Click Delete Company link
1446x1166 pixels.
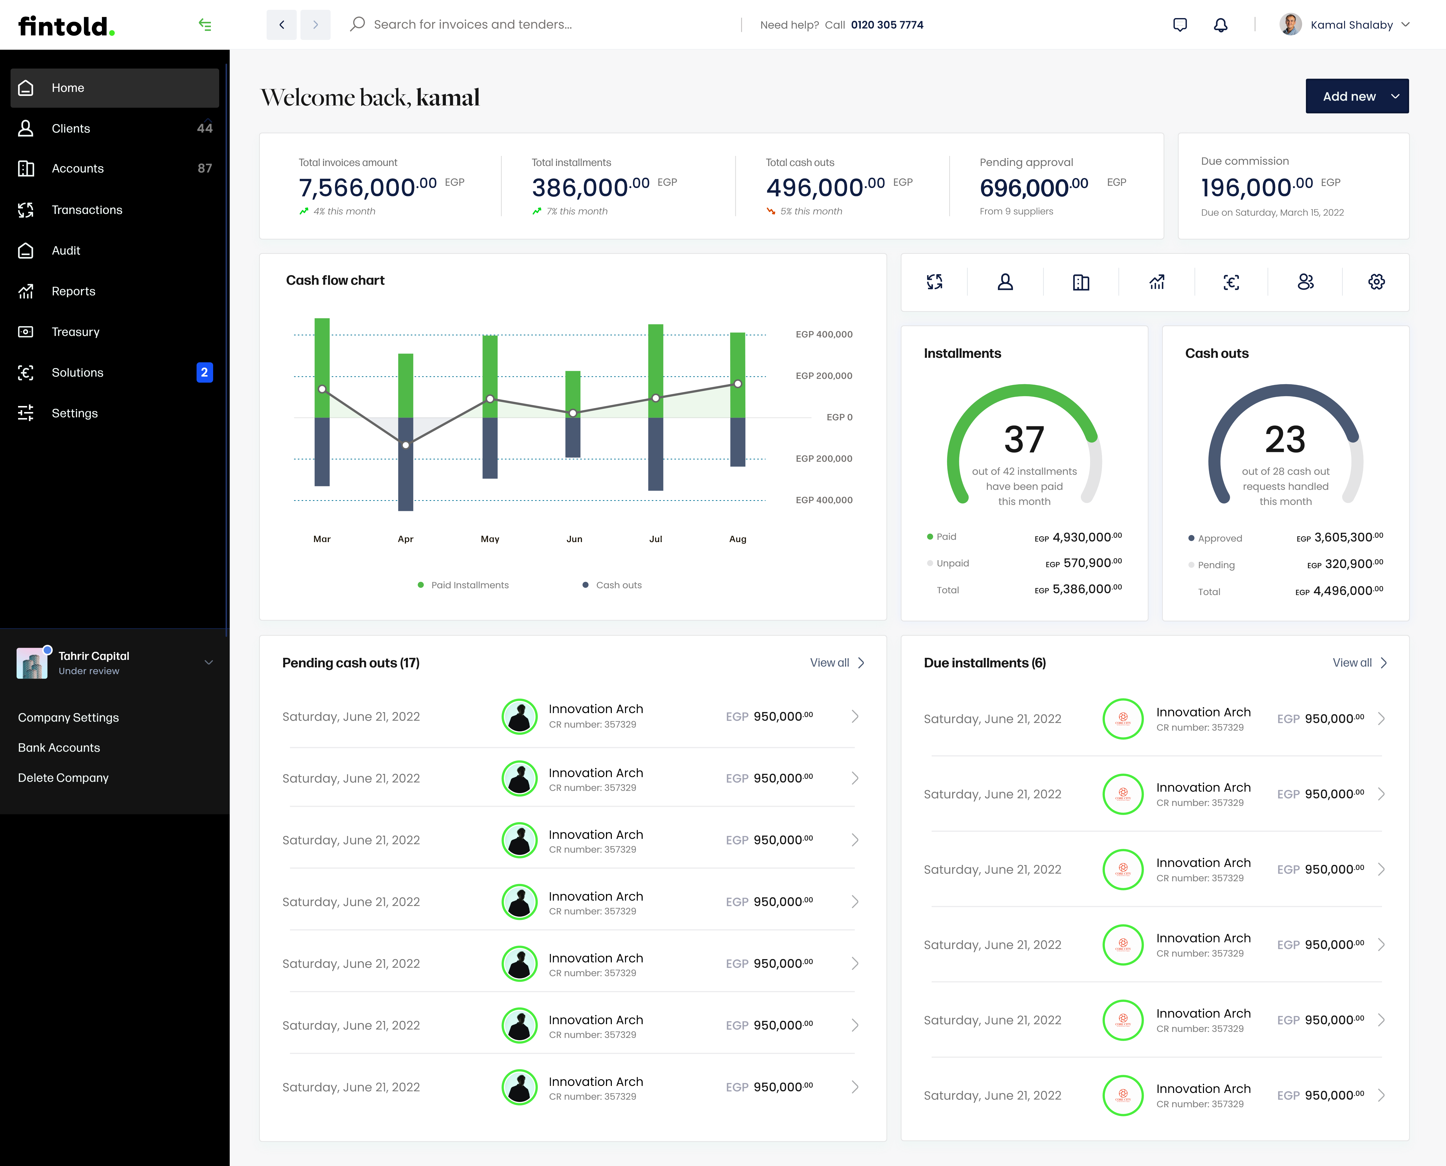coord(63,778)
